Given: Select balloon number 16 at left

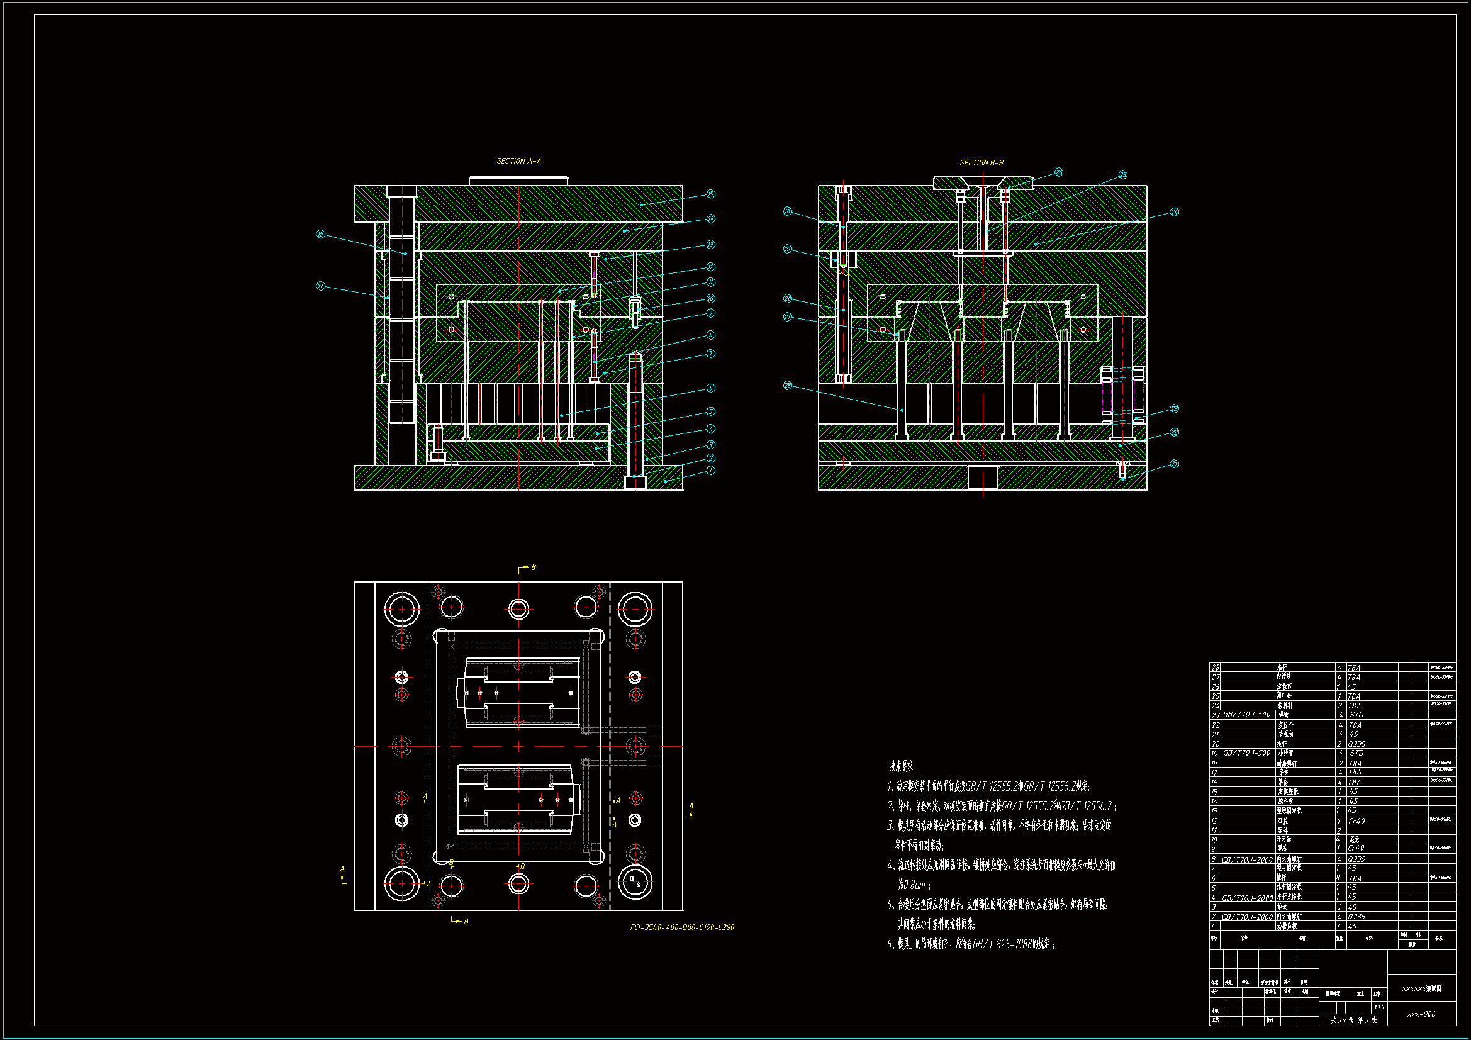Looking at the screenshot, I should 320,235.
